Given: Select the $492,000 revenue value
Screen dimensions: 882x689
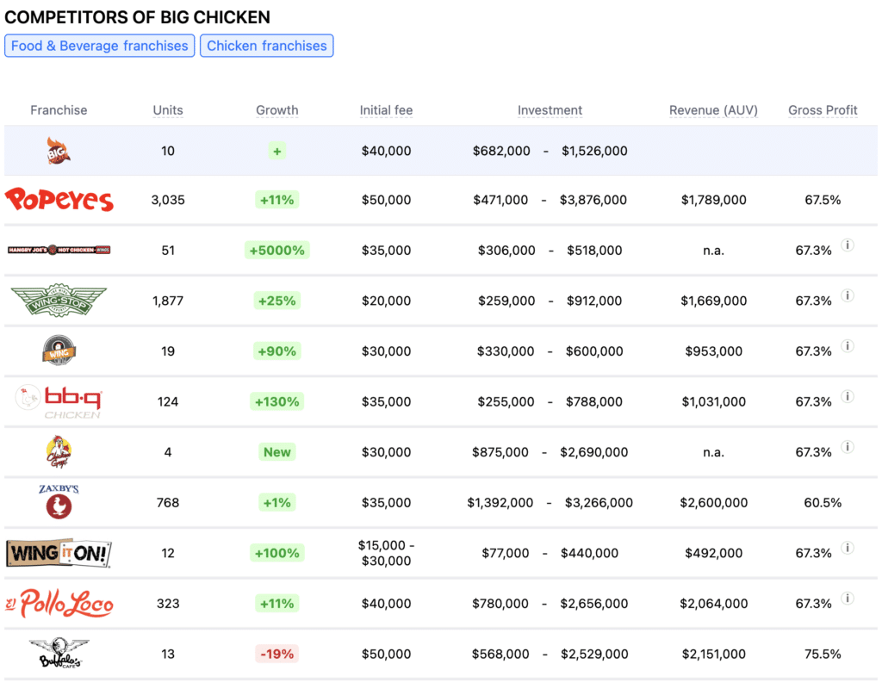Looking at the screenshot, I should click(713, 553).
